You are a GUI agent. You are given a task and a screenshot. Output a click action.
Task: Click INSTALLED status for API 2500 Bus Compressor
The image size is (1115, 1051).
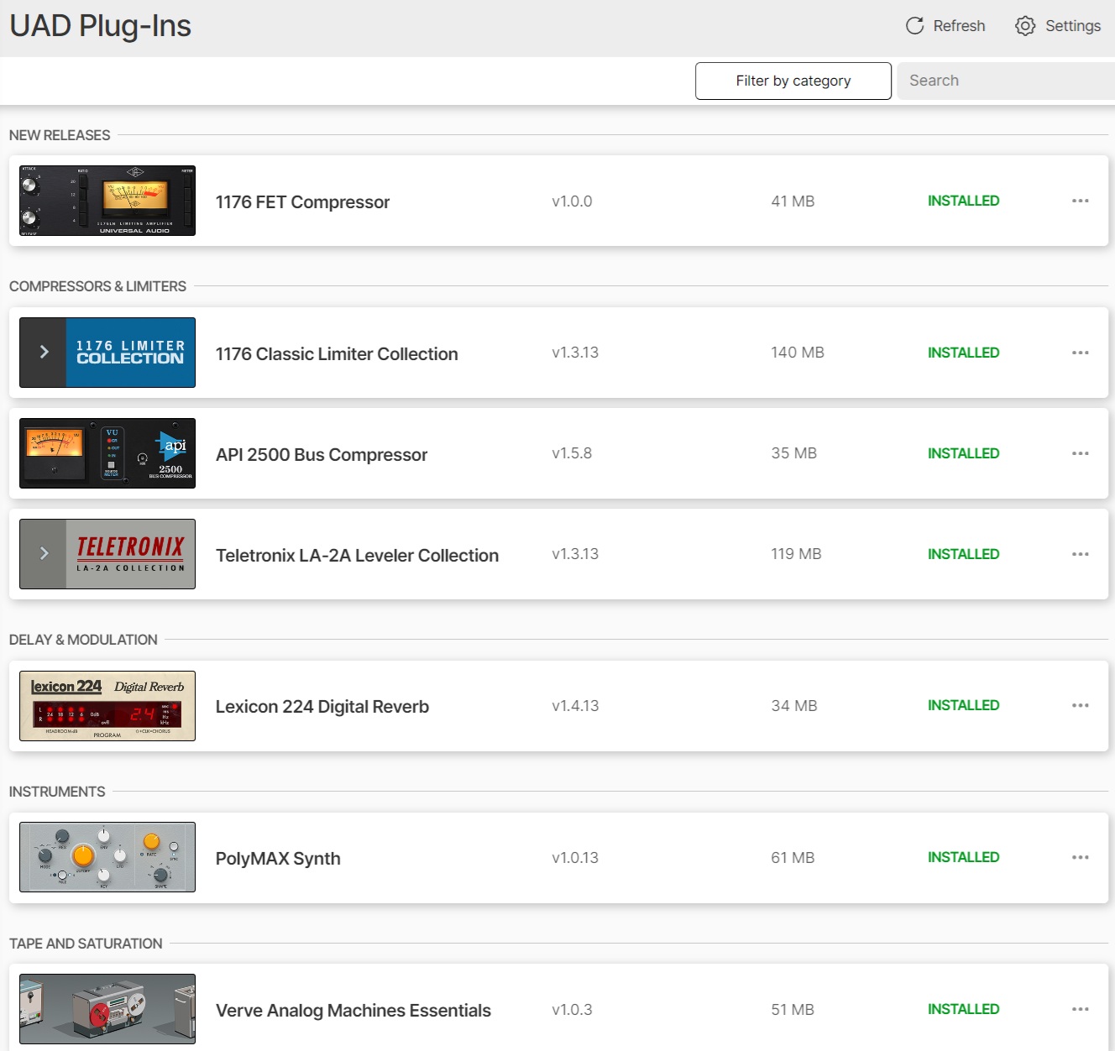click(x=963, y=453)
